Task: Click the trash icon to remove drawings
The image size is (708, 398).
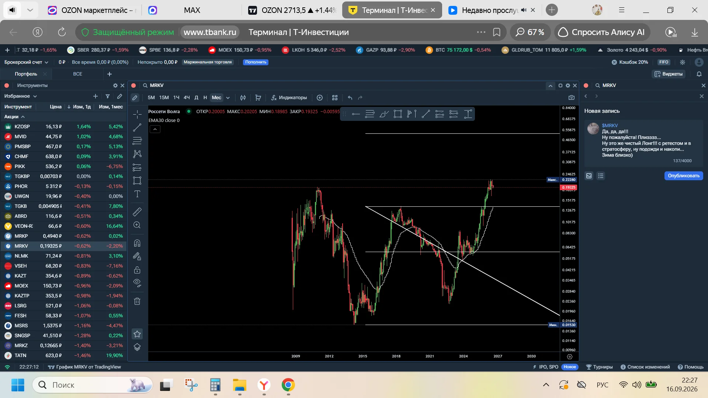Action: click(137, 301)
